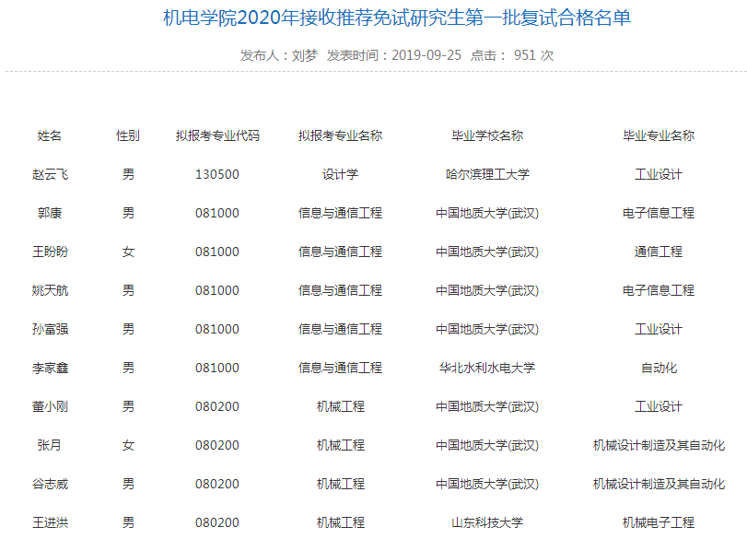Click code 080200 in the 董小刚 row
The height and width of the screenshot is (539, 747).
pyautogui.click(x=217, y=406)
